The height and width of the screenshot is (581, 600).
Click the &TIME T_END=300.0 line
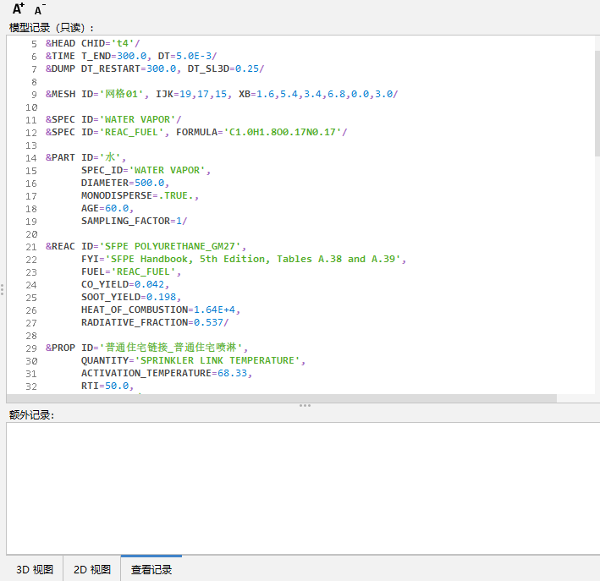click(131, 56)
